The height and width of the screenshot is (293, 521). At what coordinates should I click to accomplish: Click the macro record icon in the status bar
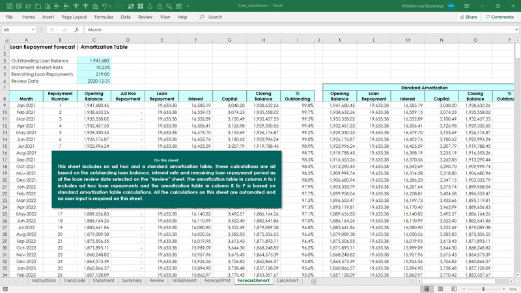point(5,289)
